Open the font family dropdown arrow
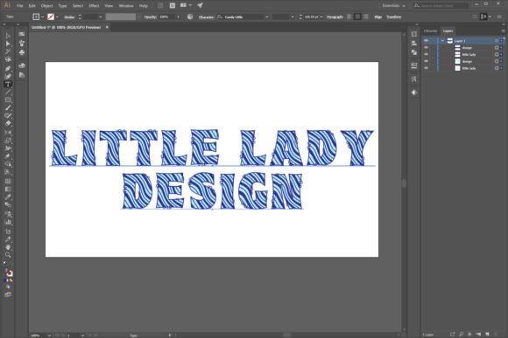Viewport: 508px width, 338px height. pyautogui.click(x=267, y=17)
